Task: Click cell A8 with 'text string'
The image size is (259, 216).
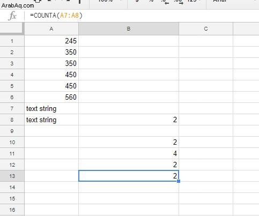Action: click(51, 120)
